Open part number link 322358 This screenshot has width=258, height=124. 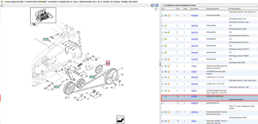(x=194, y=91)
